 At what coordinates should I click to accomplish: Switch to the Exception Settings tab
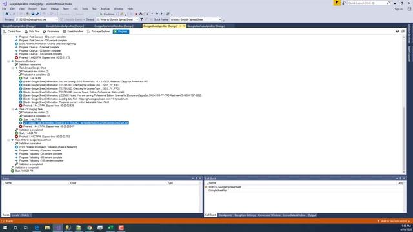click(245, 215)
